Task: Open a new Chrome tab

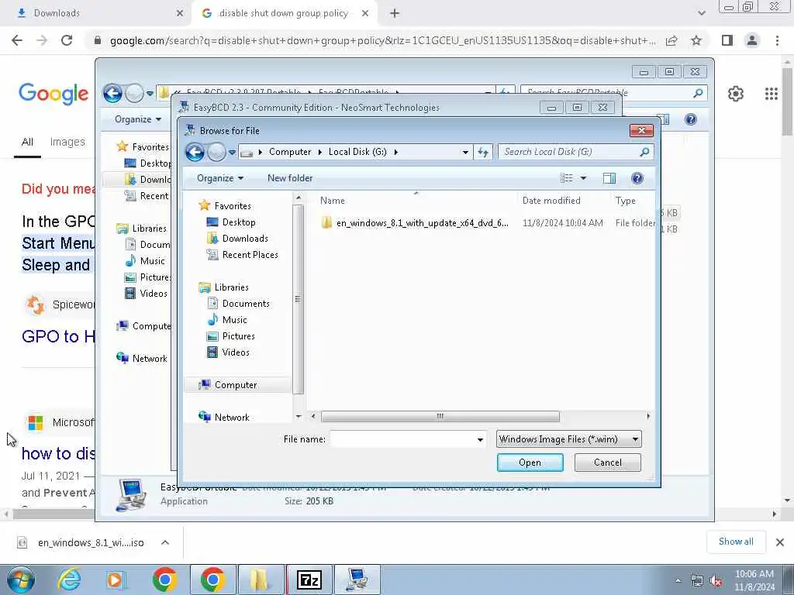Action: 395,13
